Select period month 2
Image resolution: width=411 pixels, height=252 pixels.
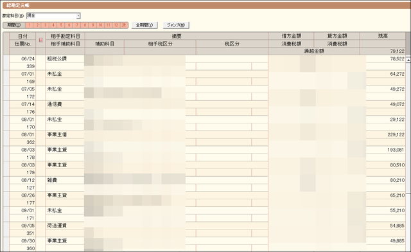click(x=37, y=25)
